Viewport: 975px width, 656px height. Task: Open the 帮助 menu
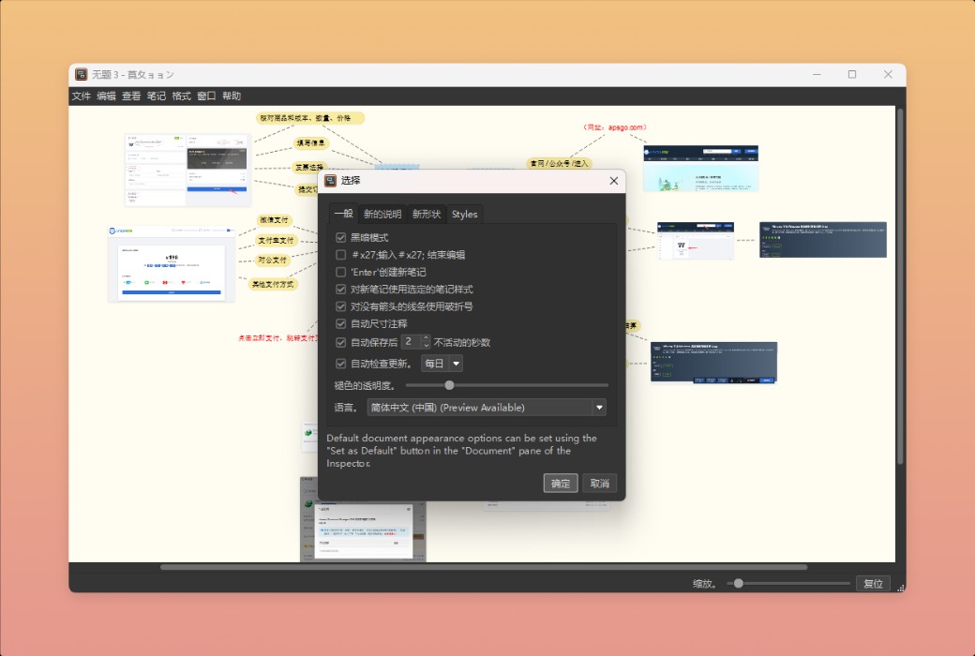(231, 95)
